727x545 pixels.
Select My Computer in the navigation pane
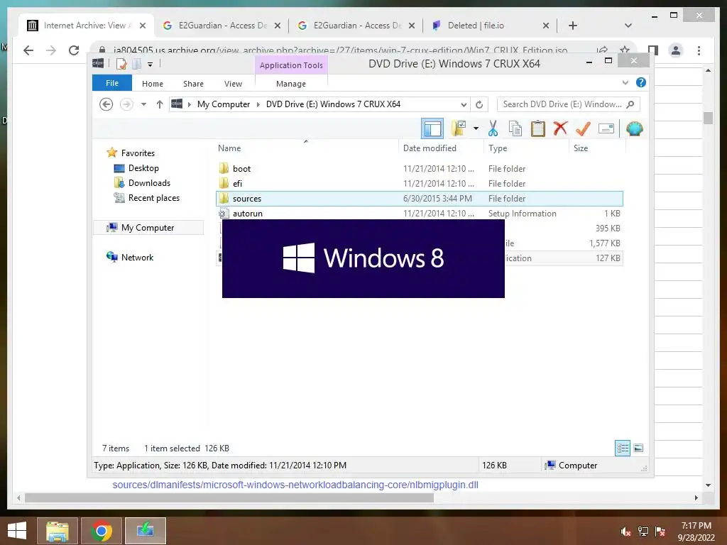[148, 227]
